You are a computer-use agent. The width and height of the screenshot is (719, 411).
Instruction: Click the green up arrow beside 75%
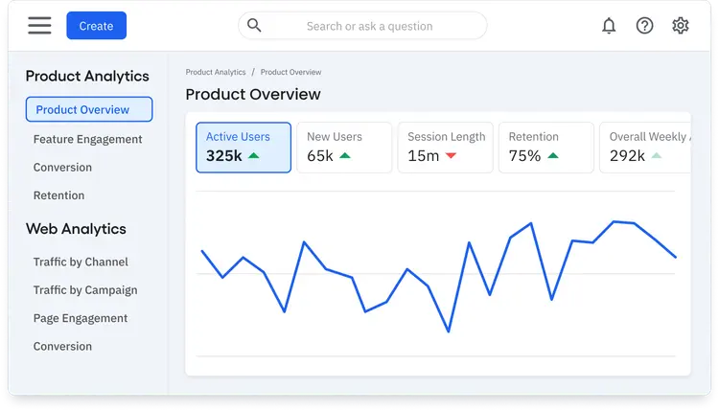tap(553, 156)
